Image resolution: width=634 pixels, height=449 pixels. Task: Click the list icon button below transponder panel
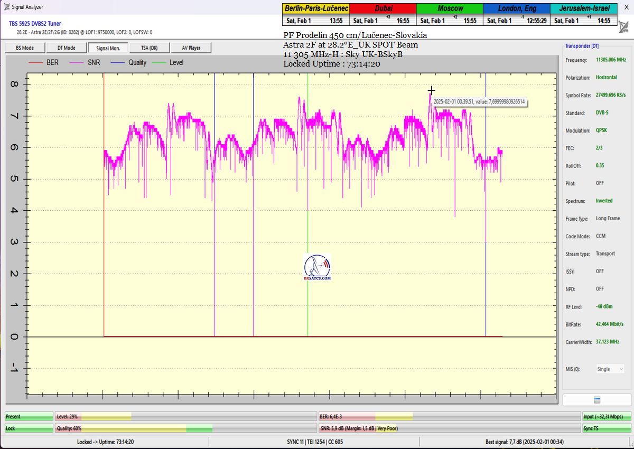pos(596,400)
